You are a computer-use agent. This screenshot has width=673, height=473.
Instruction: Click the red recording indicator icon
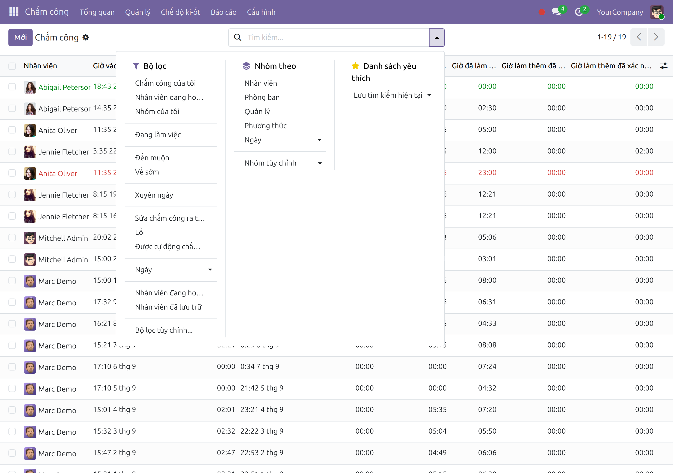[x=541, y=12]
